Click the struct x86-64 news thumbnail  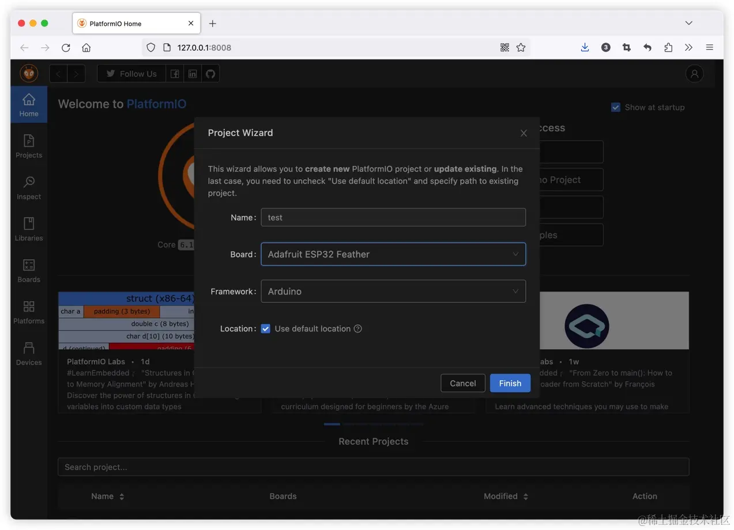126,320
